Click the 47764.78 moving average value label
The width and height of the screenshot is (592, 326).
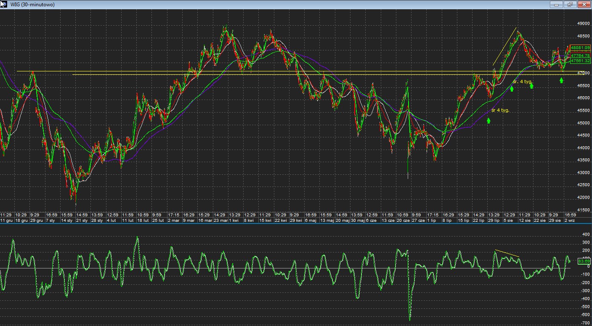580,55
